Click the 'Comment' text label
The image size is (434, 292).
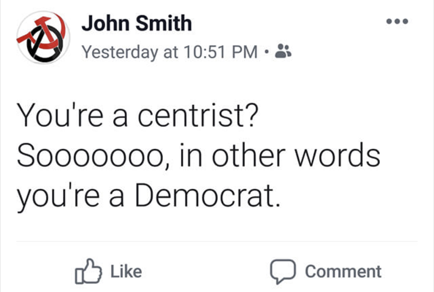click(x=343, y=271)
